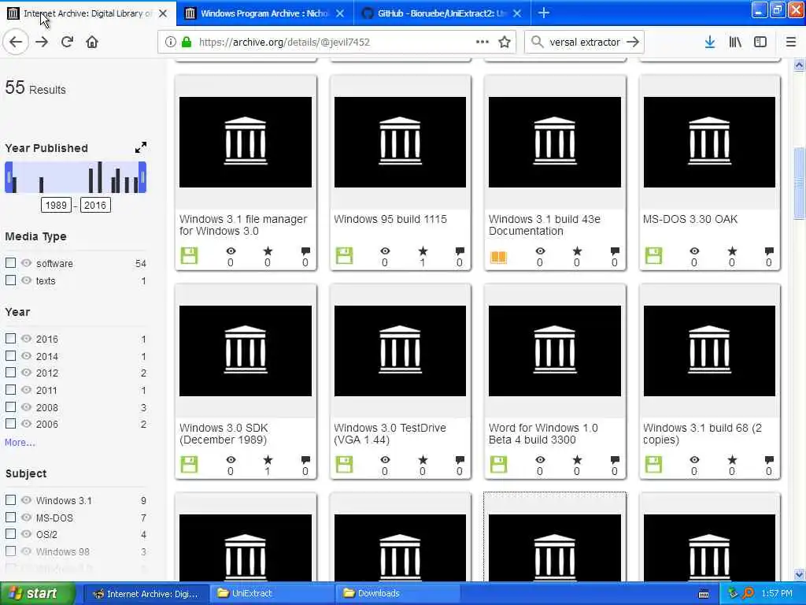Click the 2016 end year field
Image resolution: width=806 pixels, height=605 pixels.
95,206
